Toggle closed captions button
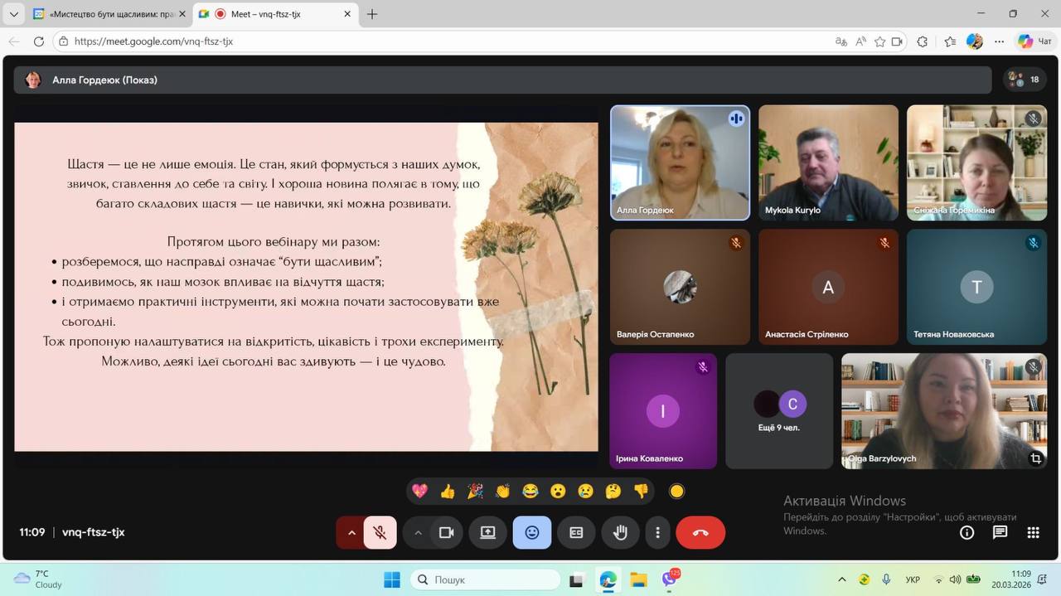 pyautogui.click(x=576, y=533)
